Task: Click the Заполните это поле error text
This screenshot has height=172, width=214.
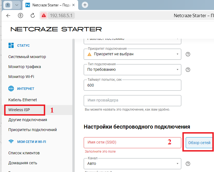Action: click(100, 152)
